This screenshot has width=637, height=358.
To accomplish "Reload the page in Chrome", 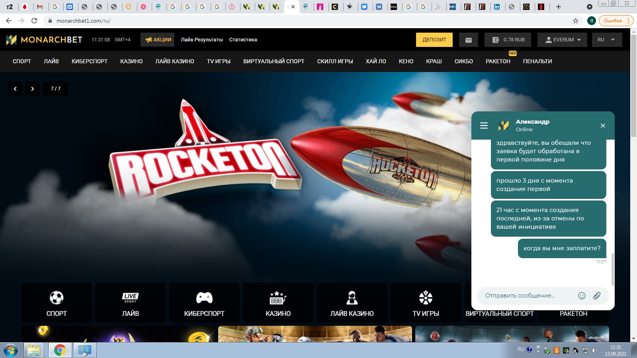I will (x=34, y=21).
